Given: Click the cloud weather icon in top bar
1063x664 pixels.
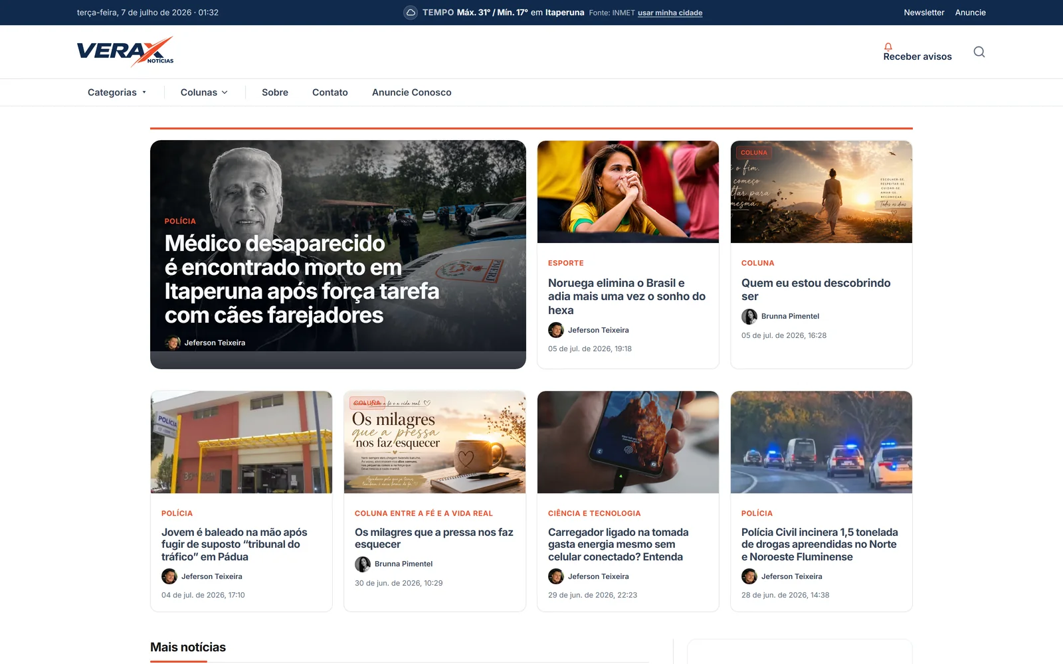Looking at the screenshot, I should pos(411,13).
